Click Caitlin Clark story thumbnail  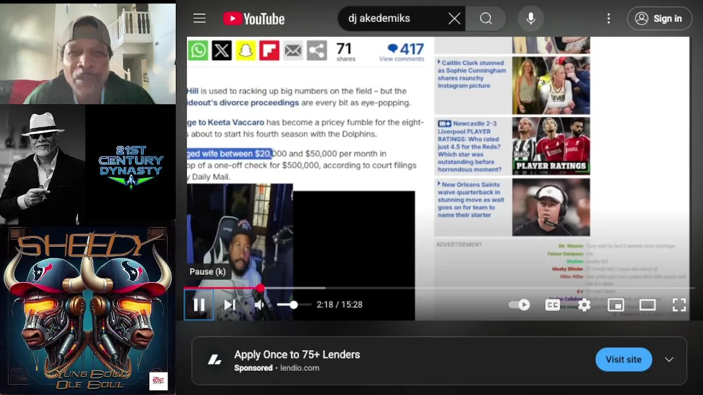pos(551,85)
